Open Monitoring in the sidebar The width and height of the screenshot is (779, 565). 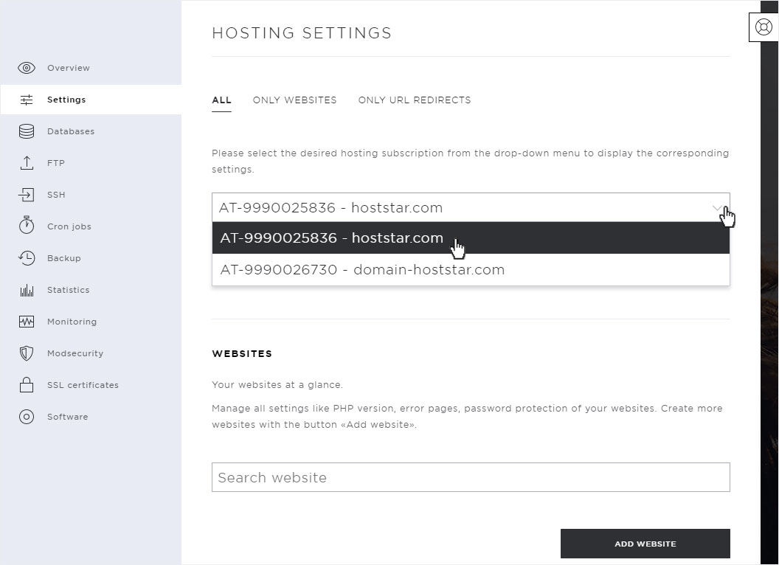91,322
